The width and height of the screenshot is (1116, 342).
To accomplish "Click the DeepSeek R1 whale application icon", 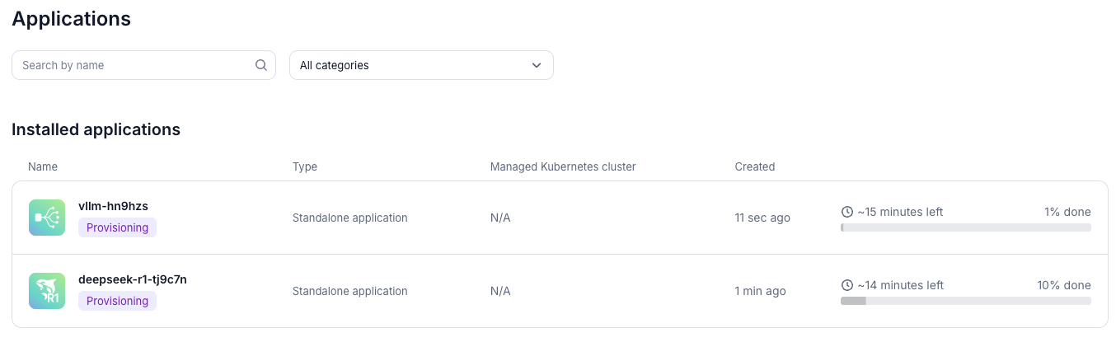I will [x=47, y=291].
